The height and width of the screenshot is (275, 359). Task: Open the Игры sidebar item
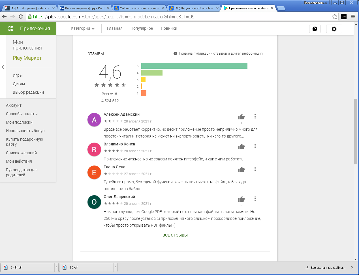[x=18, y=75]
